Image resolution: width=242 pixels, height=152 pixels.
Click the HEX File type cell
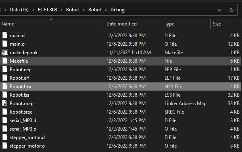[173, 87]
